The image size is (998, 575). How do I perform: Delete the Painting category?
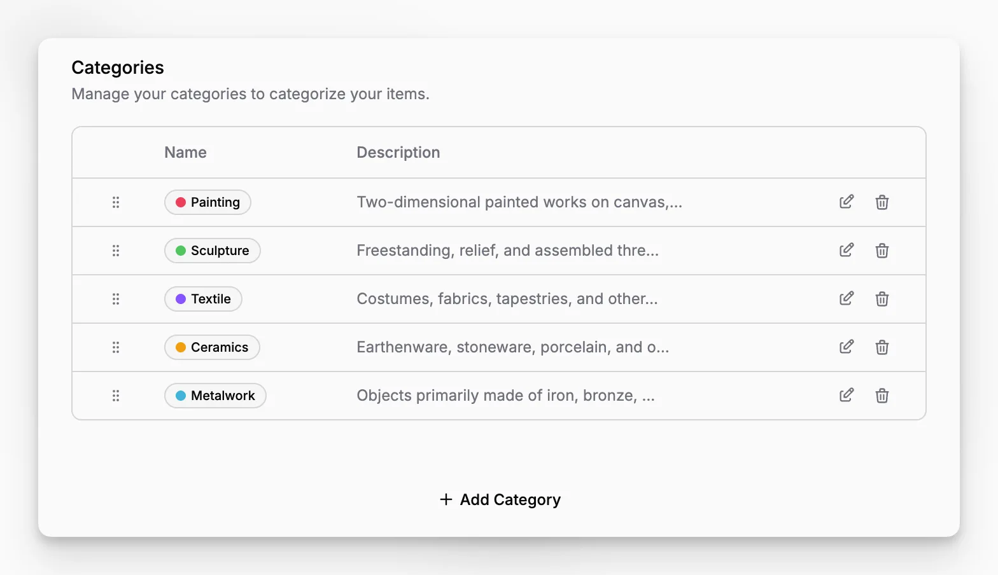[x=882, y=202]
